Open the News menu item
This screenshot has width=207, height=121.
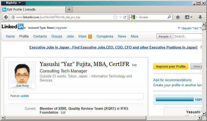[122, 36]
